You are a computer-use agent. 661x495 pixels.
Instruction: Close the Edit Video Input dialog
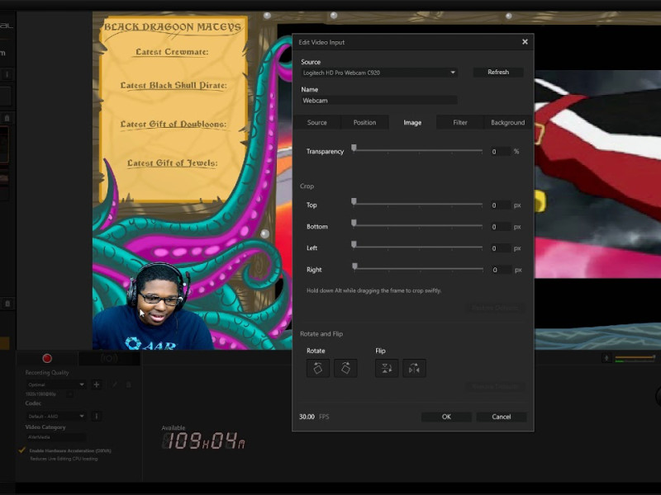525,42
